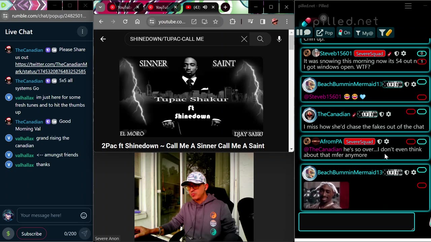
Task: Open gear on BeachBumminMermaid's GIF post
Action: 414,172
